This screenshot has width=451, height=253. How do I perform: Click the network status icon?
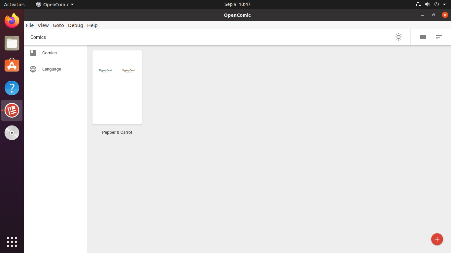pos(418,4)
